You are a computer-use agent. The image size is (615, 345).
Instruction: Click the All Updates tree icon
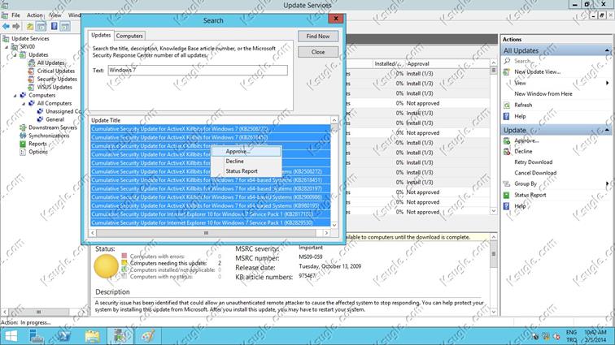coord(32,63)
